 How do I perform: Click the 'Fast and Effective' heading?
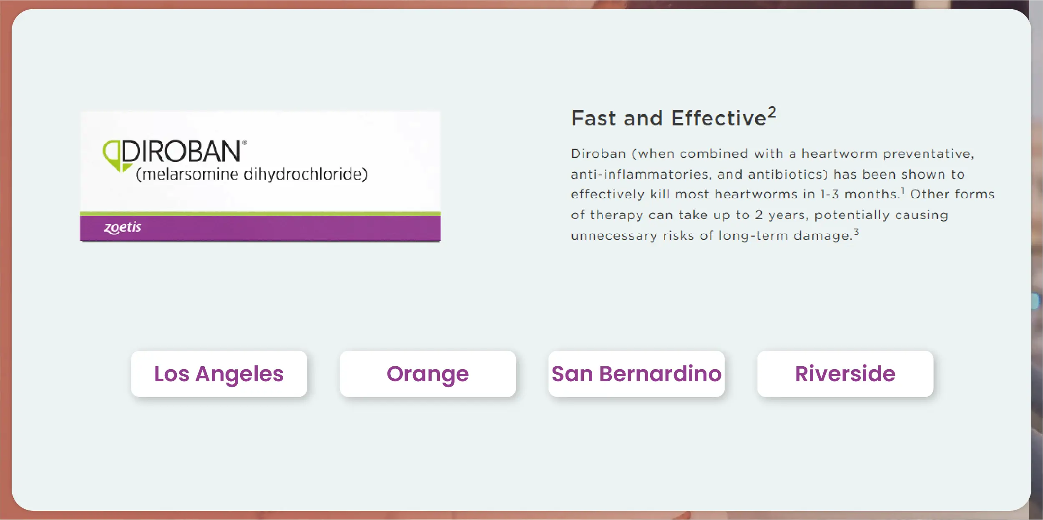(669, 118)
